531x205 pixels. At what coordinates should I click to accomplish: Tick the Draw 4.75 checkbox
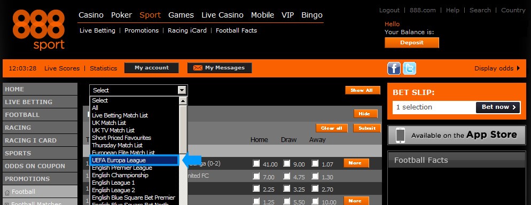(x=287, y=176)
